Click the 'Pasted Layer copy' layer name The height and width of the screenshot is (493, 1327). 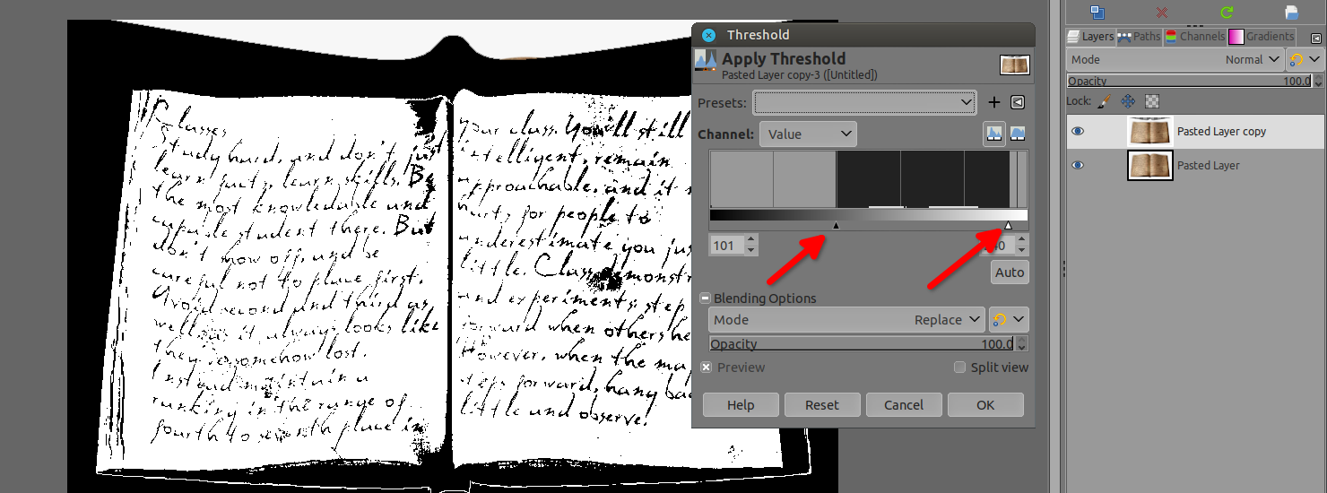click(1221, 132)
